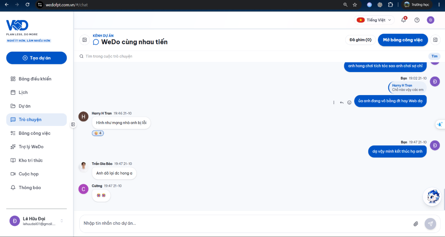445x237 pixels.
Task: Open the sparkle droplet floating widget
Action: coord(440,124)
